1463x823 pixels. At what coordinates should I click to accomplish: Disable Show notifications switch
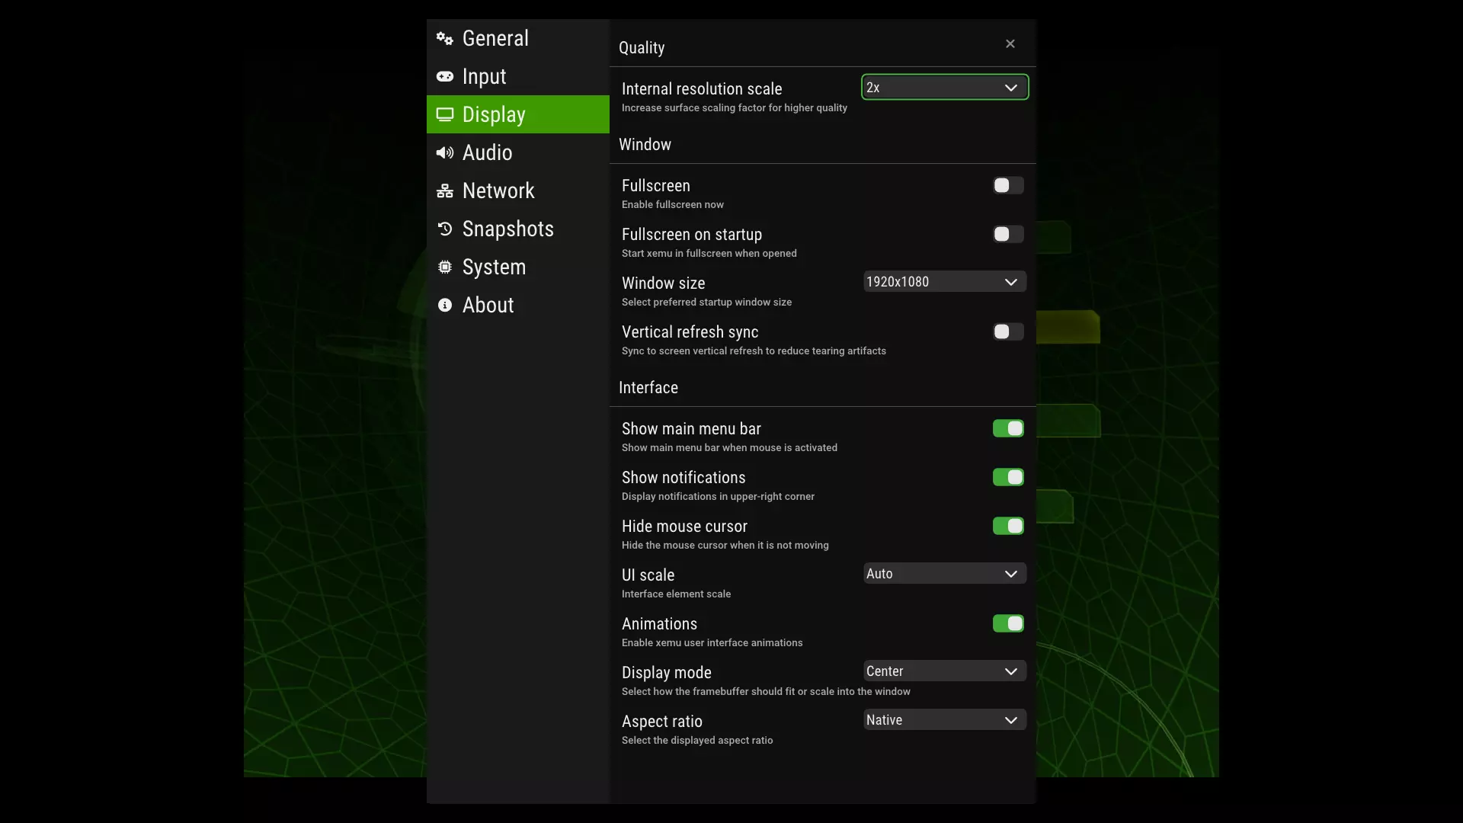pos(1007,478)
